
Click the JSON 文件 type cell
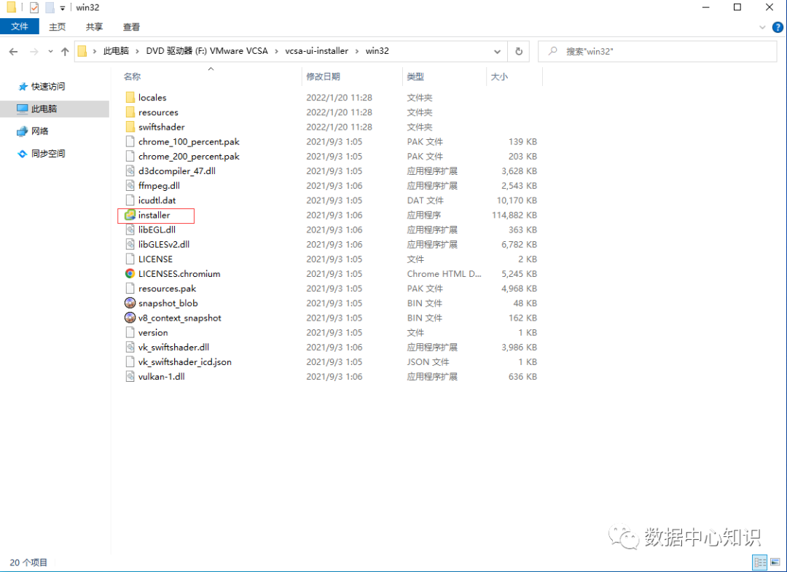click(428, 361)
